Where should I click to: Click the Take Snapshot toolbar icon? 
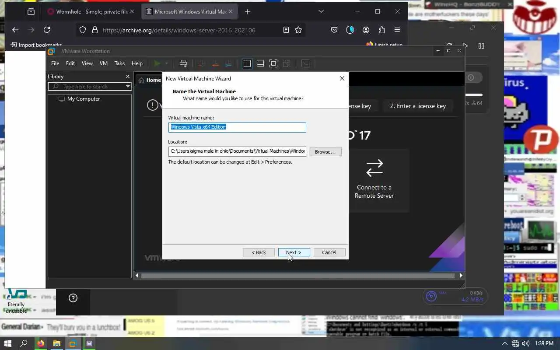point(202,63)
